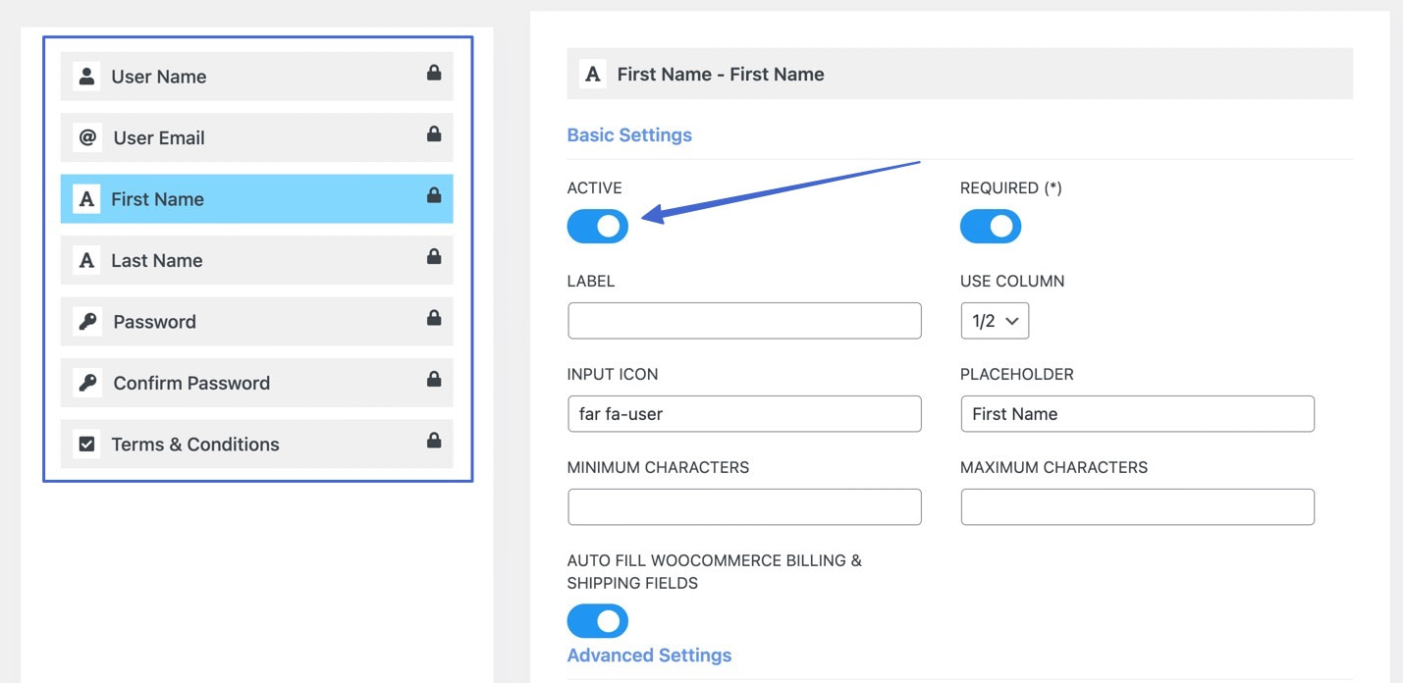This screenshot has width=1403, height=683.
Task: Expand the Advanced Settings section
Action: point(648,655)
